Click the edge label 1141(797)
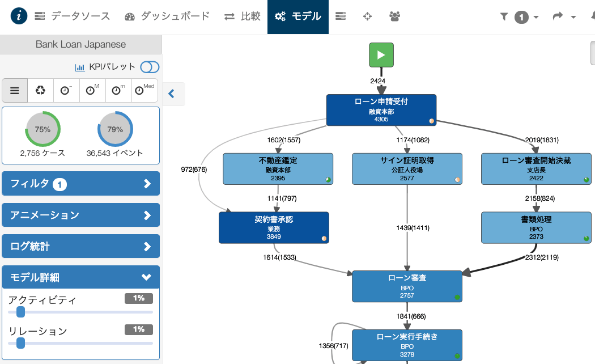 pos(282,198)
